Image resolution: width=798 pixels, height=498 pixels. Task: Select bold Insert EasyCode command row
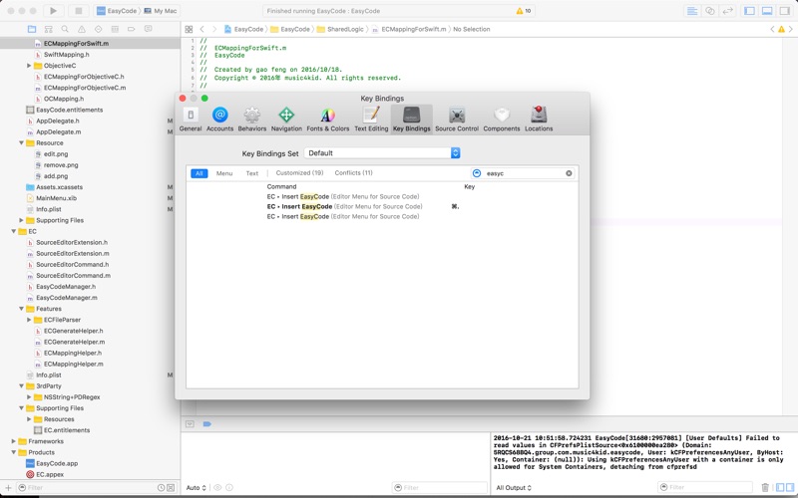[x=382, y=206]
